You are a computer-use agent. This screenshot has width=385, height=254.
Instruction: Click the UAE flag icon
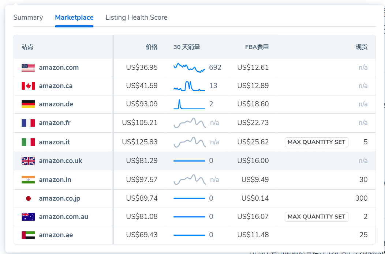pos(28,235)
